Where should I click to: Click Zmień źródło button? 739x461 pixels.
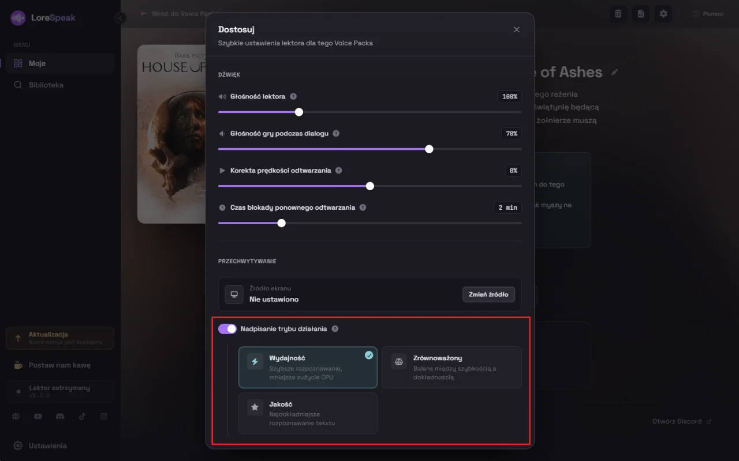[x=488, y=294]
